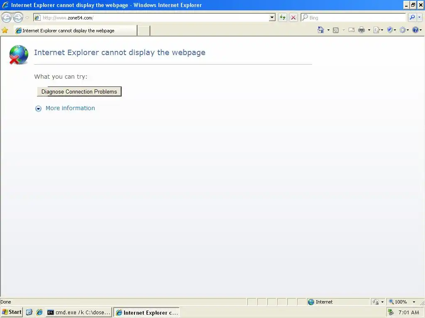Image resolution: width=425 pixels, height=318 pixels.
Task: Open a New Tab button
Action: click(144, 31)
